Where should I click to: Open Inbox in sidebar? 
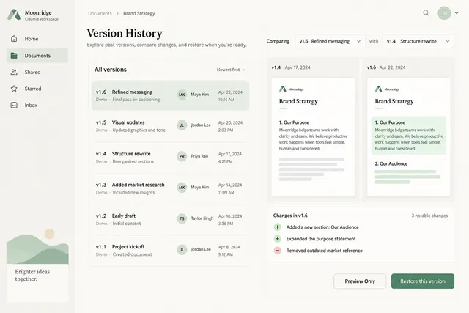point(37,105)
